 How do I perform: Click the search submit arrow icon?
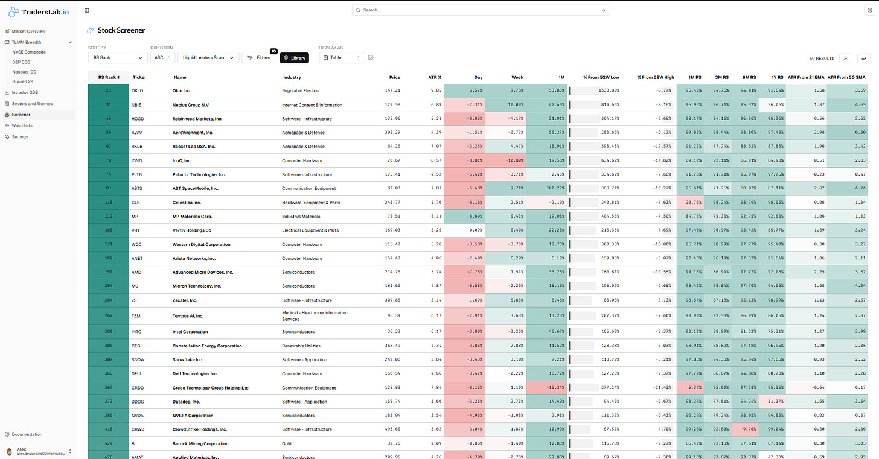coord(603,10)
